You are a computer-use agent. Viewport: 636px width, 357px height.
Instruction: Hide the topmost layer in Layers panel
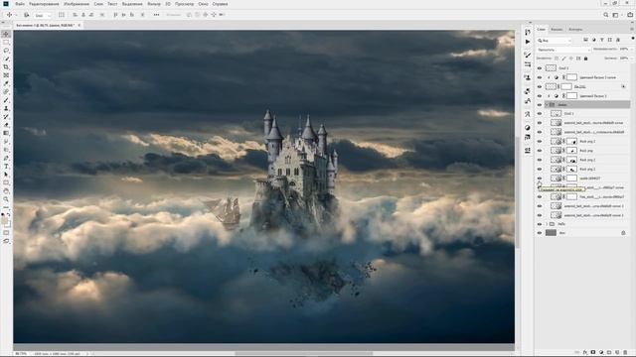pyautogui.click(x=540, y=68)
